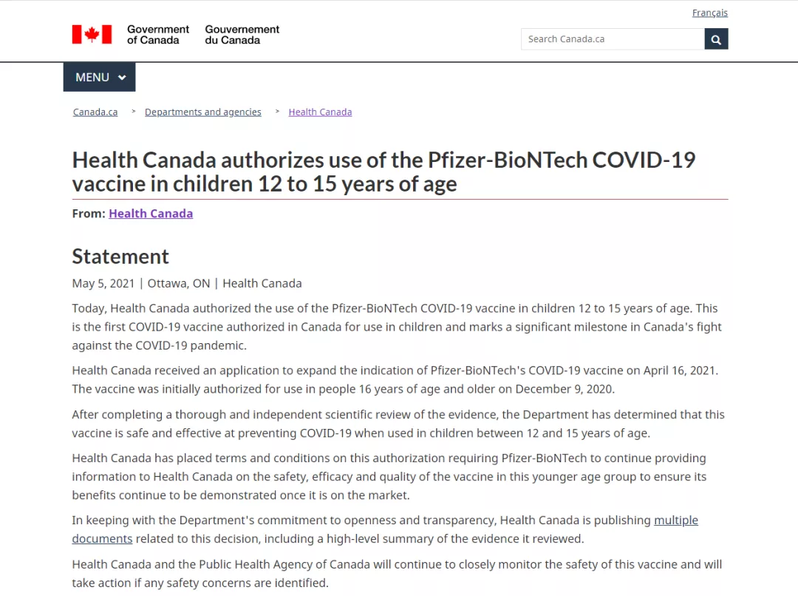
Task: Click the paragraph mentioning April 16, 2021
Action: (x=395, y=379)
